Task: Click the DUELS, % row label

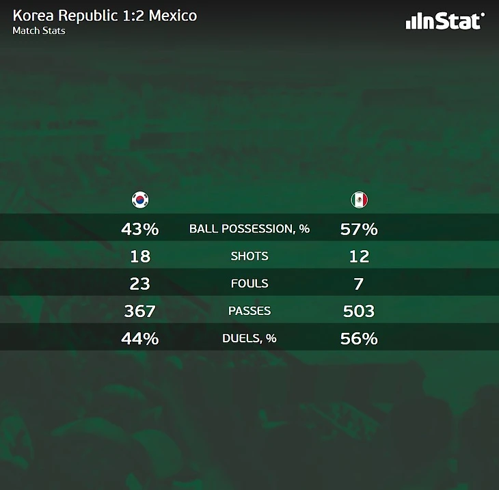Action: coord(249,338)
